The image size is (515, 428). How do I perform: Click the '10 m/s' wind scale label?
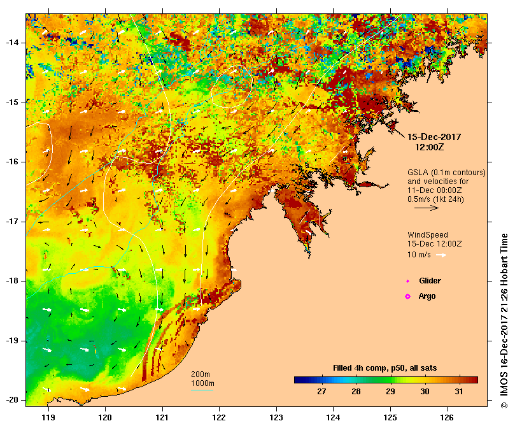coord(419,254)
